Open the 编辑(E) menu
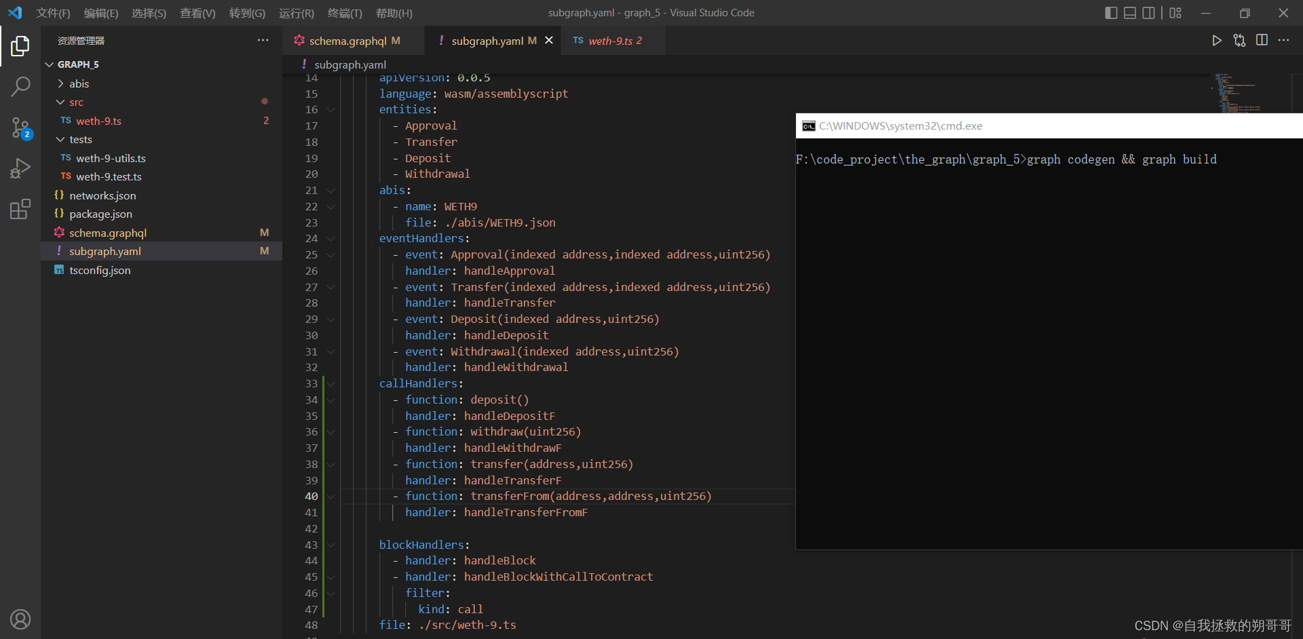This screenshot has width=1303, height=639. coord(101,13)
